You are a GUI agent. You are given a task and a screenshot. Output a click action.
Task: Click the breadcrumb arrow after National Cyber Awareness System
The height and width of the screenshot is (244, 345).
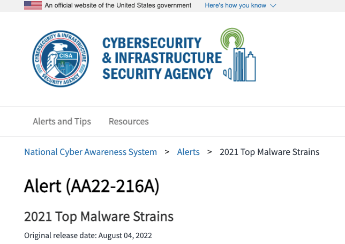click(x=167, y=152)
